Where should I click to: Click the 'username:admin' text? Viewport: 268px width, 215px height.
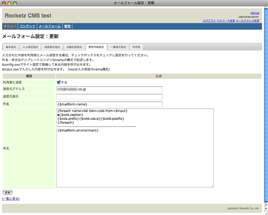point(248,17)
